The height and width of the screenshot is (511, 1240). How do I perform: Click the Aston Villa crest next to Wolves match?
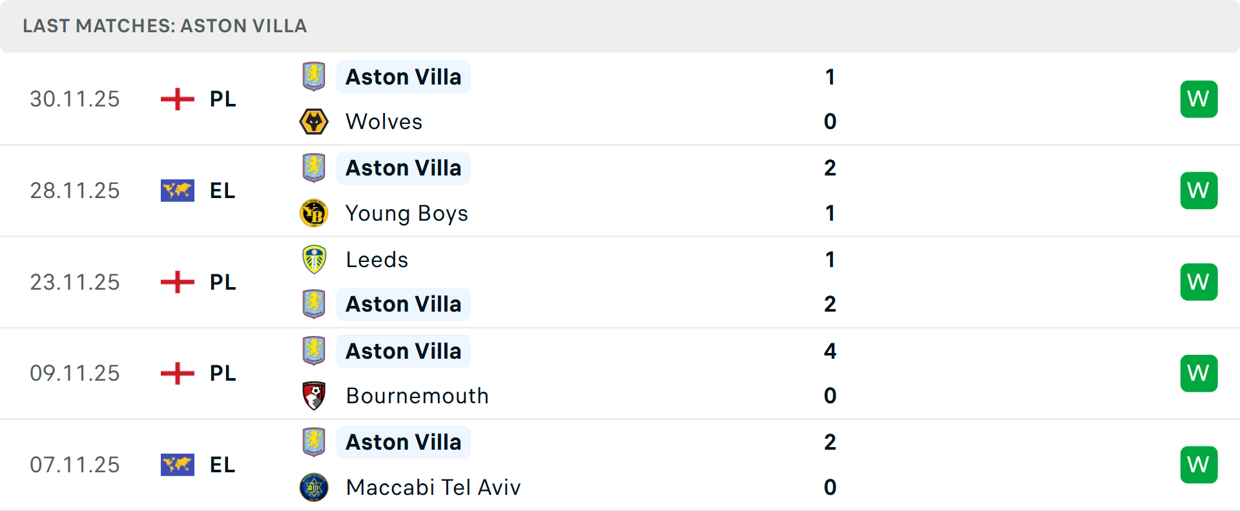(314, 76)
